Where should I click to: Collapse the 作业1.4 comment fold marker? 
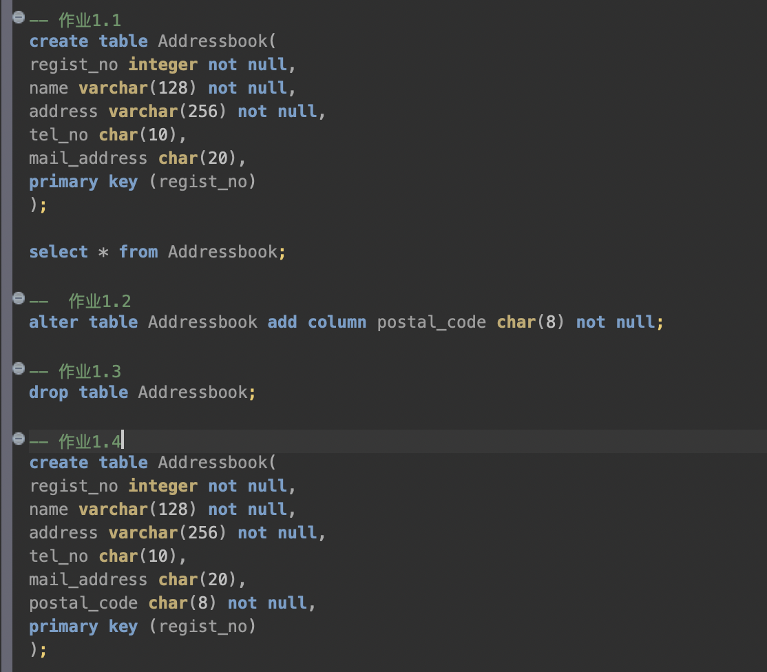[19, 439]
